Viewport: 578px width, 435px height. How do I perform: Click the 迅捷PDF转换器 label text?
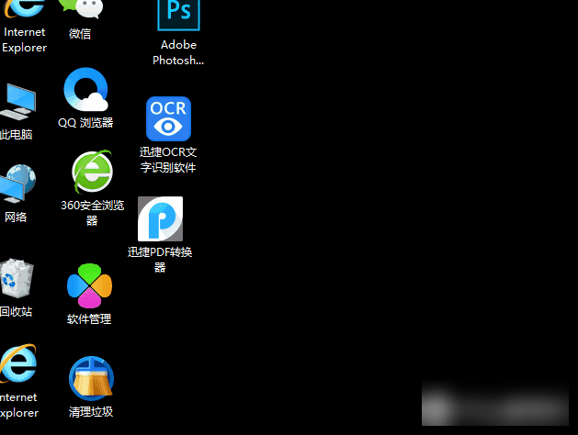tap(160, 260)
